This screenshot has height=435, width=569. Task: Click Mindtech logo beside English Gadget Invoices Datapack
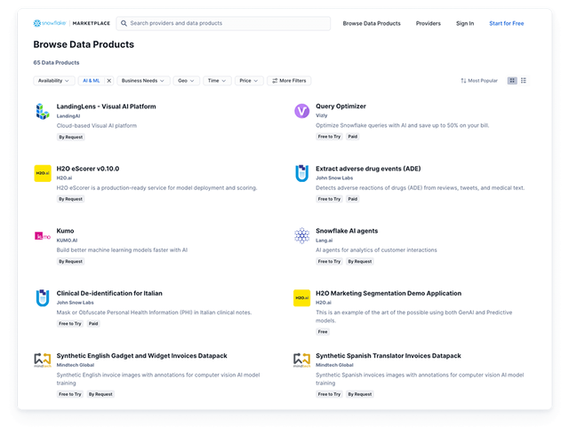[43, 360]
